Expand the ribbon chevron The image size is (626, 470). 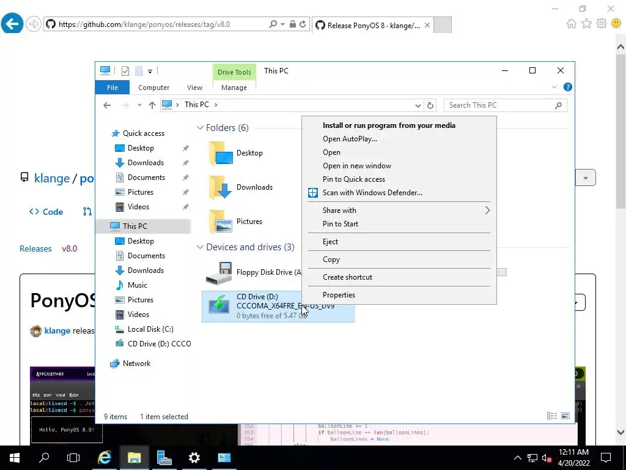coord(554,87)
